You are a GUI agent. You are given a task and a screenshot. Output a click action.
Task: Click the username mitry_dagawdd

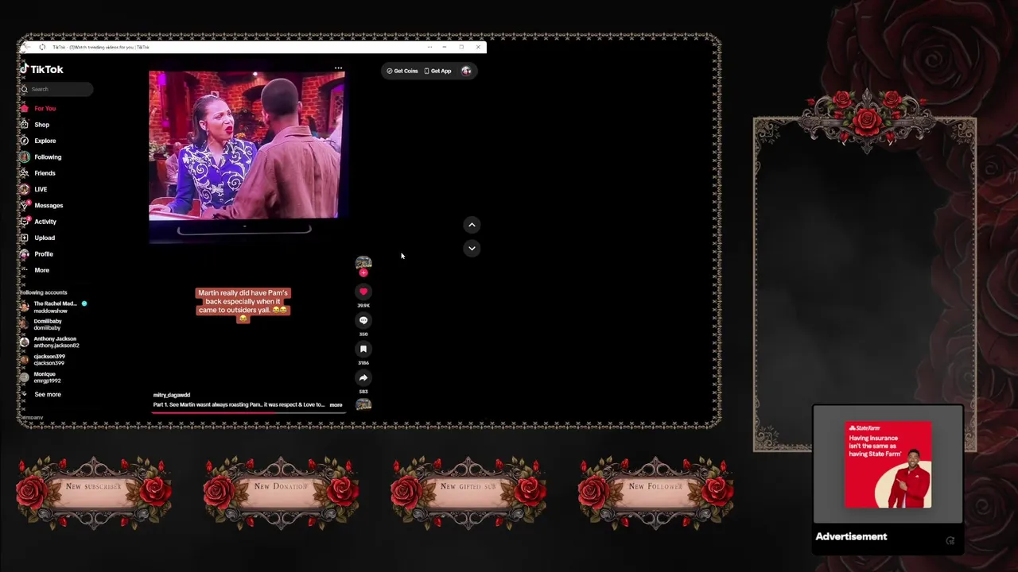click(172, 395)
